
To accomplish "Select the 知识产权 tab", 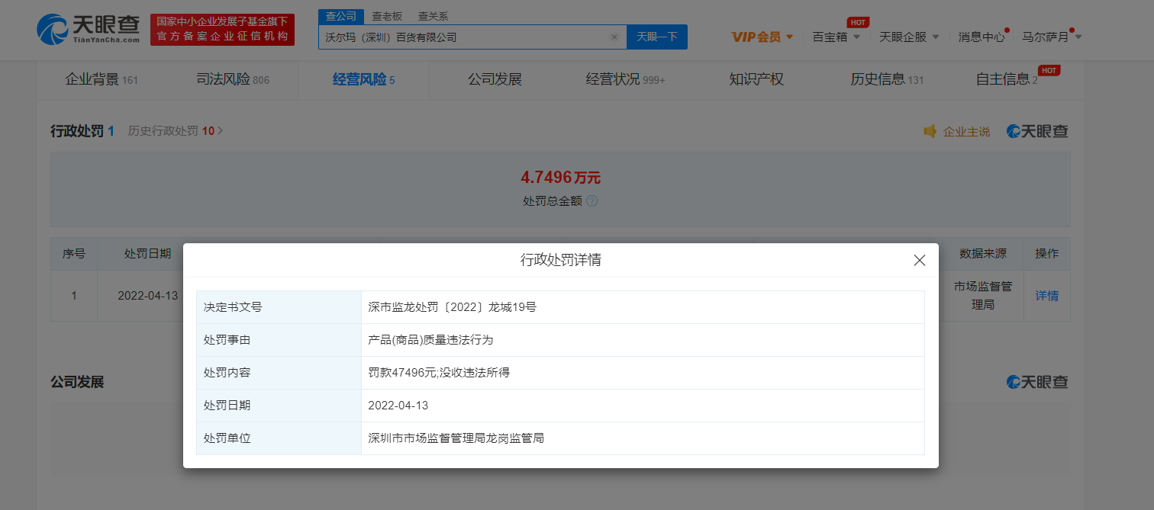I will click(x=756, y=79).
